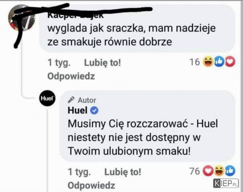Click the blue verified badge next to Huel
This screenshot has width=243, height=192.
click(x=94, y=111)
